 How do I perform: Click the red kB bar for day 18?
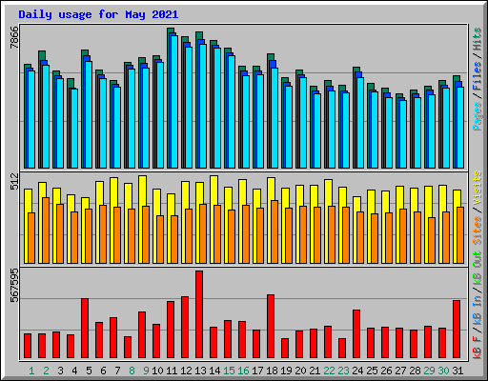coord(271,326)
